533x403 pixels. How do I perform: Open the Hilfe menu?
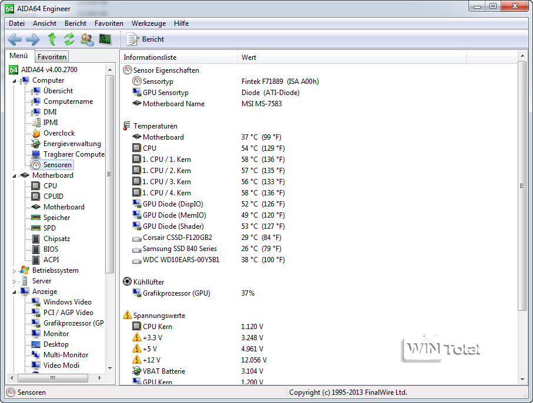[181, 23]
